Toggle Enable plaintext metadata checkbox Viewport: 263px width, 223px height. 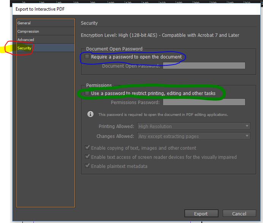(88, 166)
